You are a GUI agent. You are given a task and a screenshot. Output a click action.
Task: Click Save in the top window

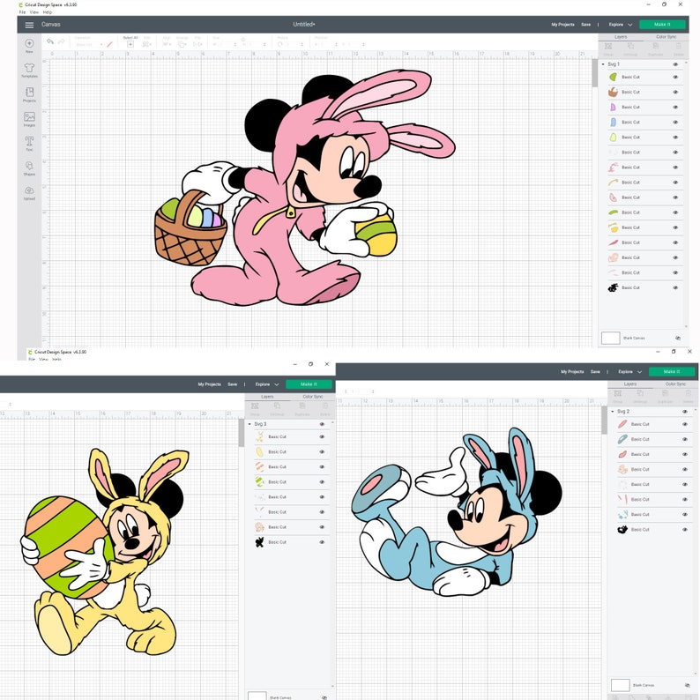(x=585, y=25)
